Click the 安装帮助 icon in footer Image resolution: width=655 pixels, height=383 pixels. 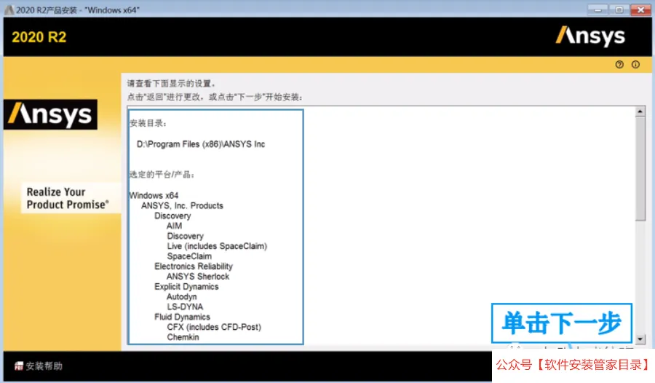click(x=19, y=366)
